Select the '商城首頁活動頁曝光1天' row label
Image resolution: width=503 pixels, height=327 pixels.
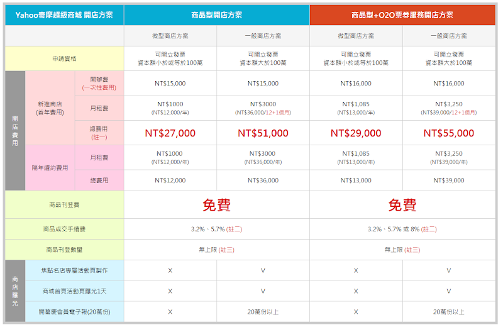(x=74, y=291)
